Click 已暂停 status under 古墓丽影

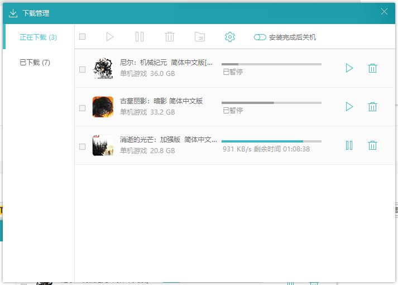click(233, 111)
